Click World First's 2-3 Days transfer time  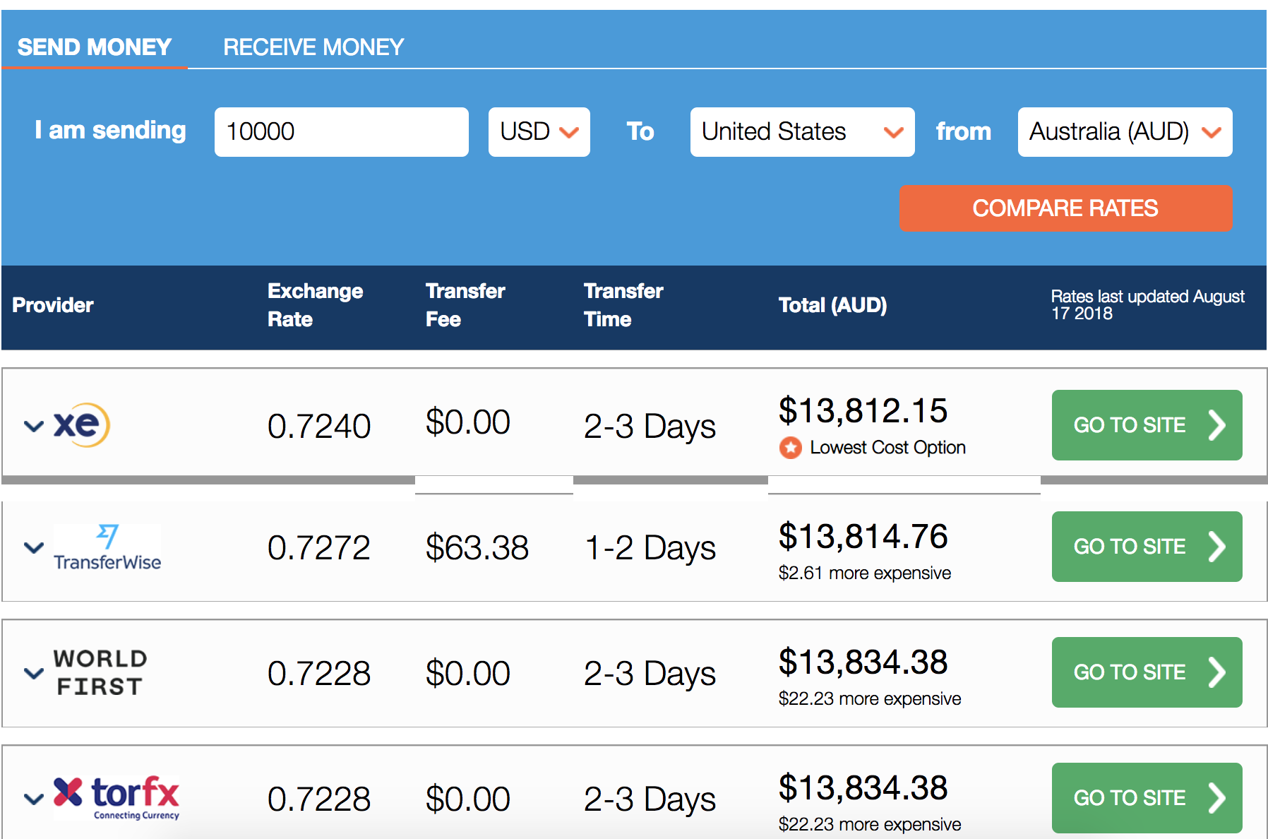[650, 674]
